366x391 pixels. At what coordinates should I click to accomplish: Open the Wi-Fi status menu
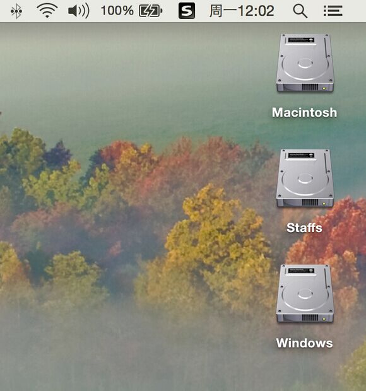click(47, 11)
